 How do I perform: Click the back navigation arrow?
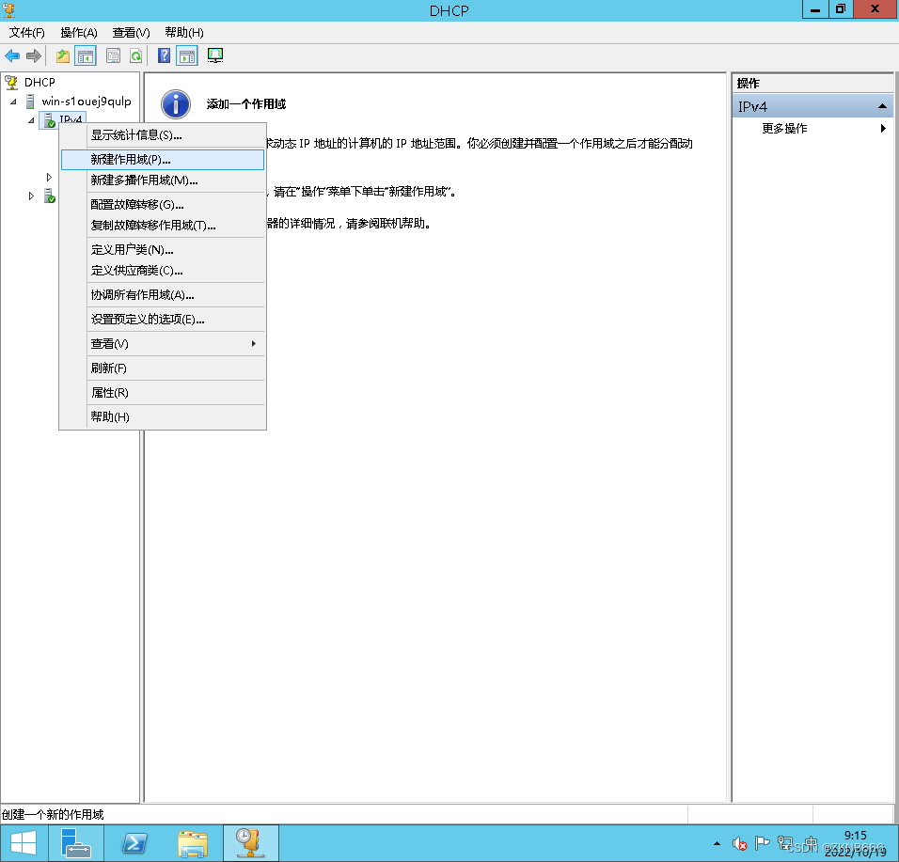(x=11, y=55)
